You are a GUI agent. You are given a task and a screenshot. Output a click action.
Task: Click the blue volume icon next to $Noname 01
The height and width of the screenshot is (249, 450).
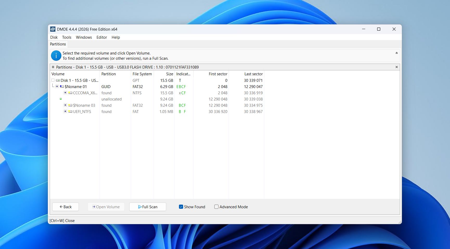pyautogui.click(x=62, y=86)
